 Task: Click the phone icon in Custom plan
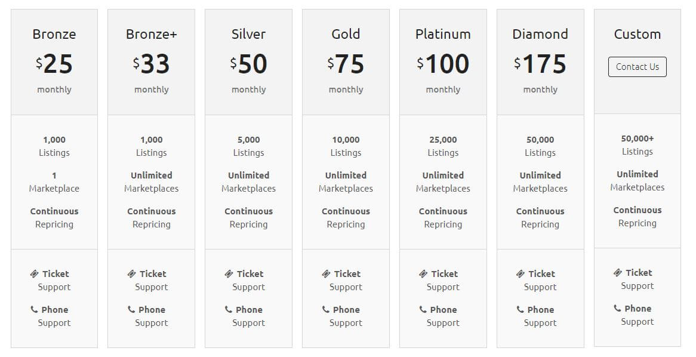click(617, 308)
